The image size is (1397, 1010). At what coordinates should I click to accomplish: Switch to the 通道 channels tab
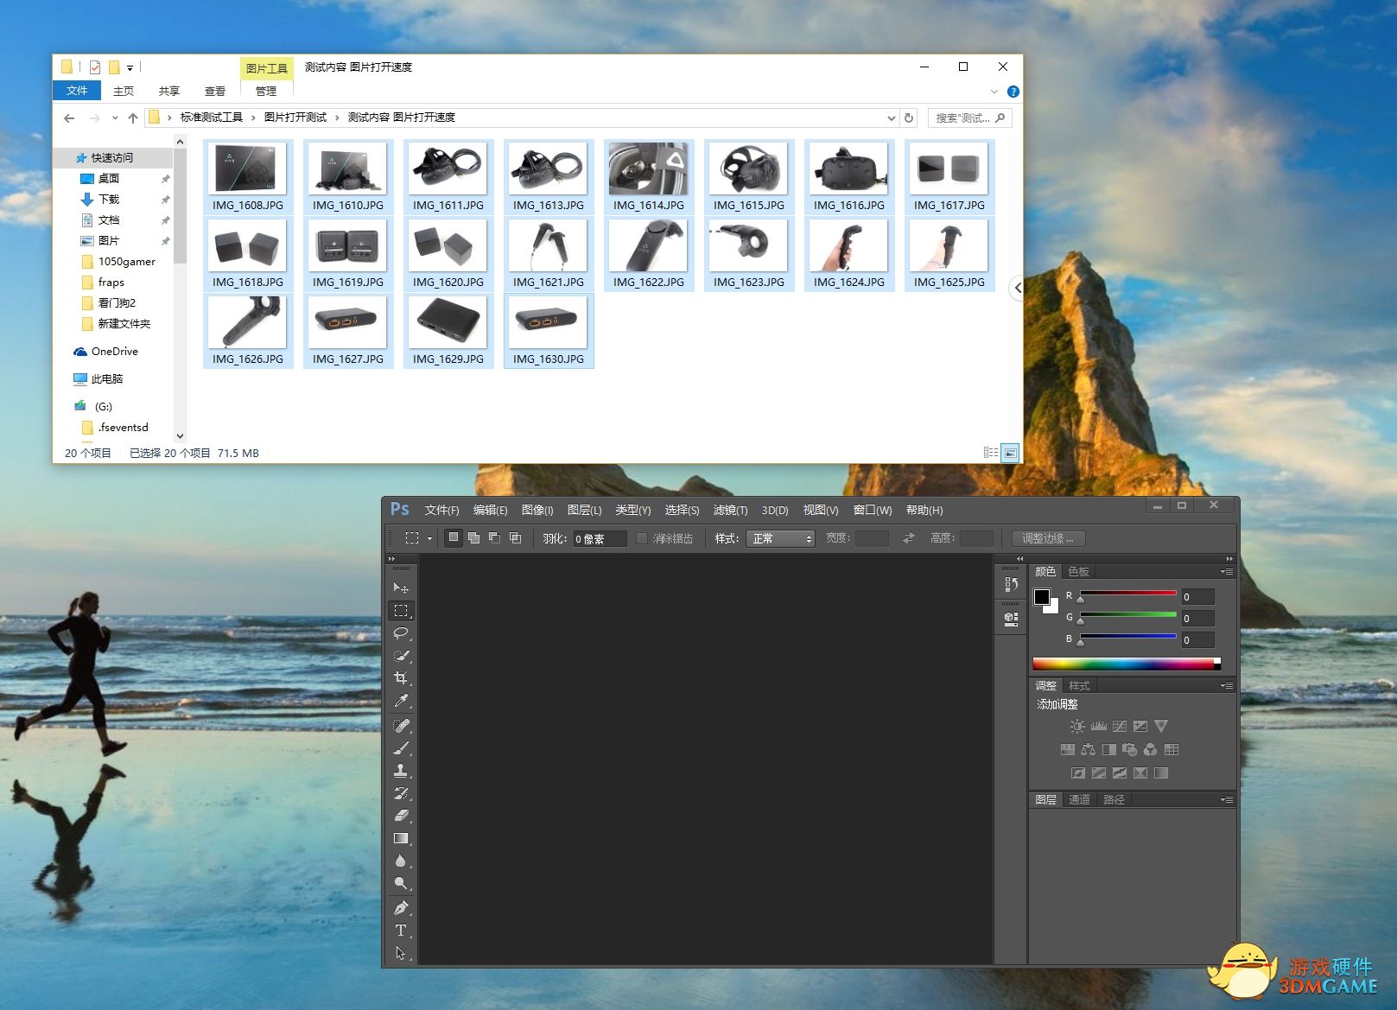tap(1079, 800)
